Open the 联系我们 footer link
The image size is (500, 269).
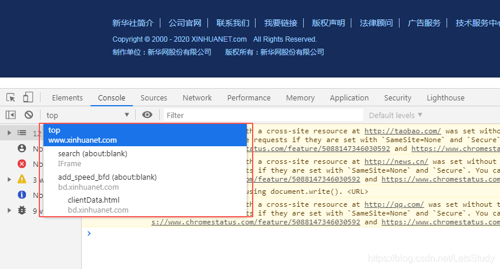pyautogui.click(x=233, y=23)
